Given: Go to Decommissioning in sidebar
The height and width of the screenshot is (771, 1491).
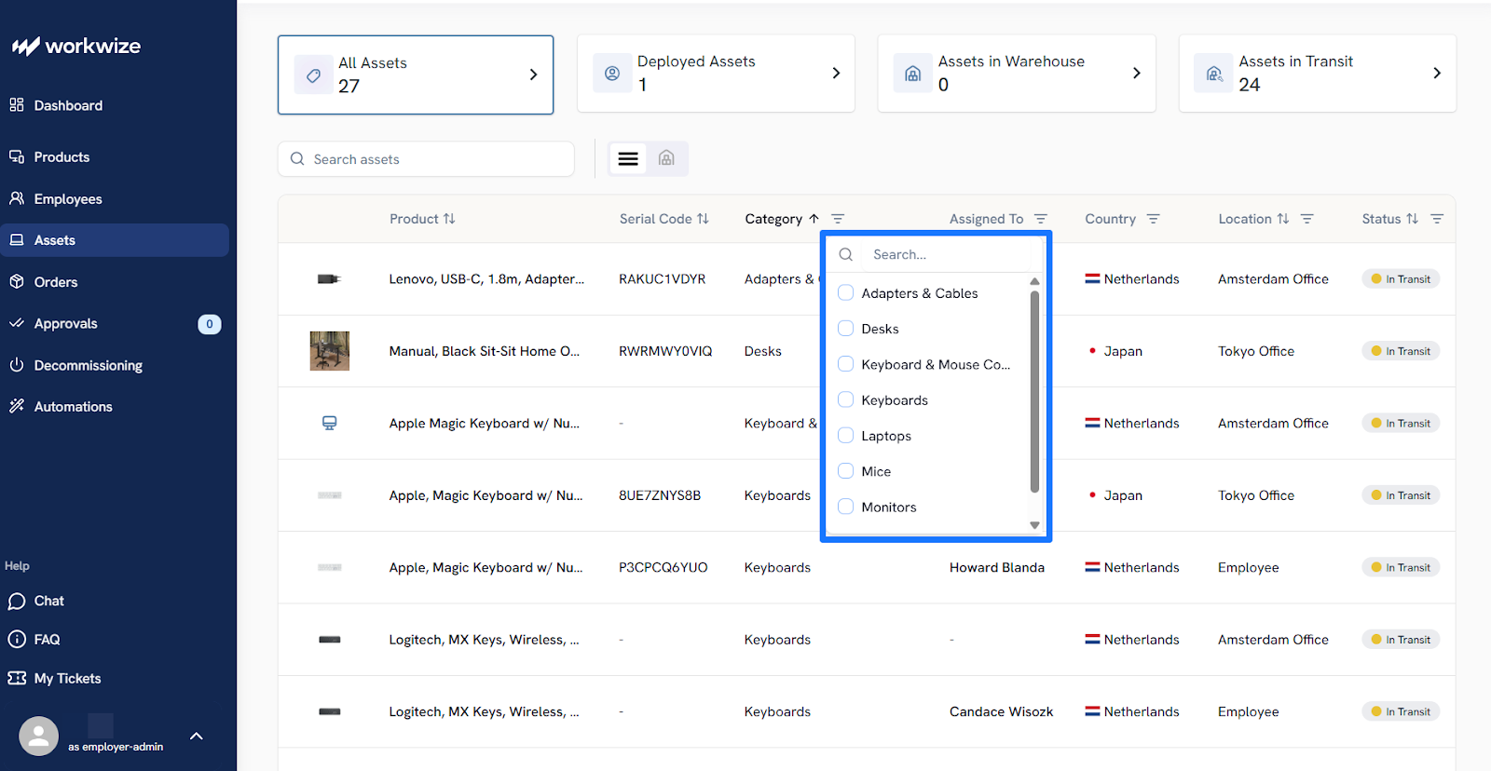Looking at the screenshot, I should (x=88, y=365).
